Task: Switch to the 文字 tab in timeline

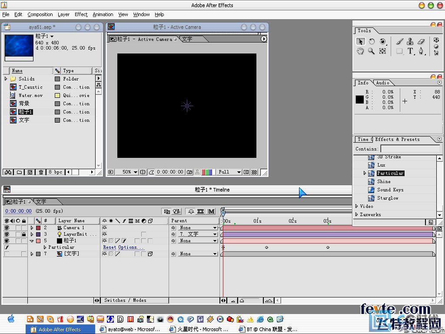Action: click(41, 202)
